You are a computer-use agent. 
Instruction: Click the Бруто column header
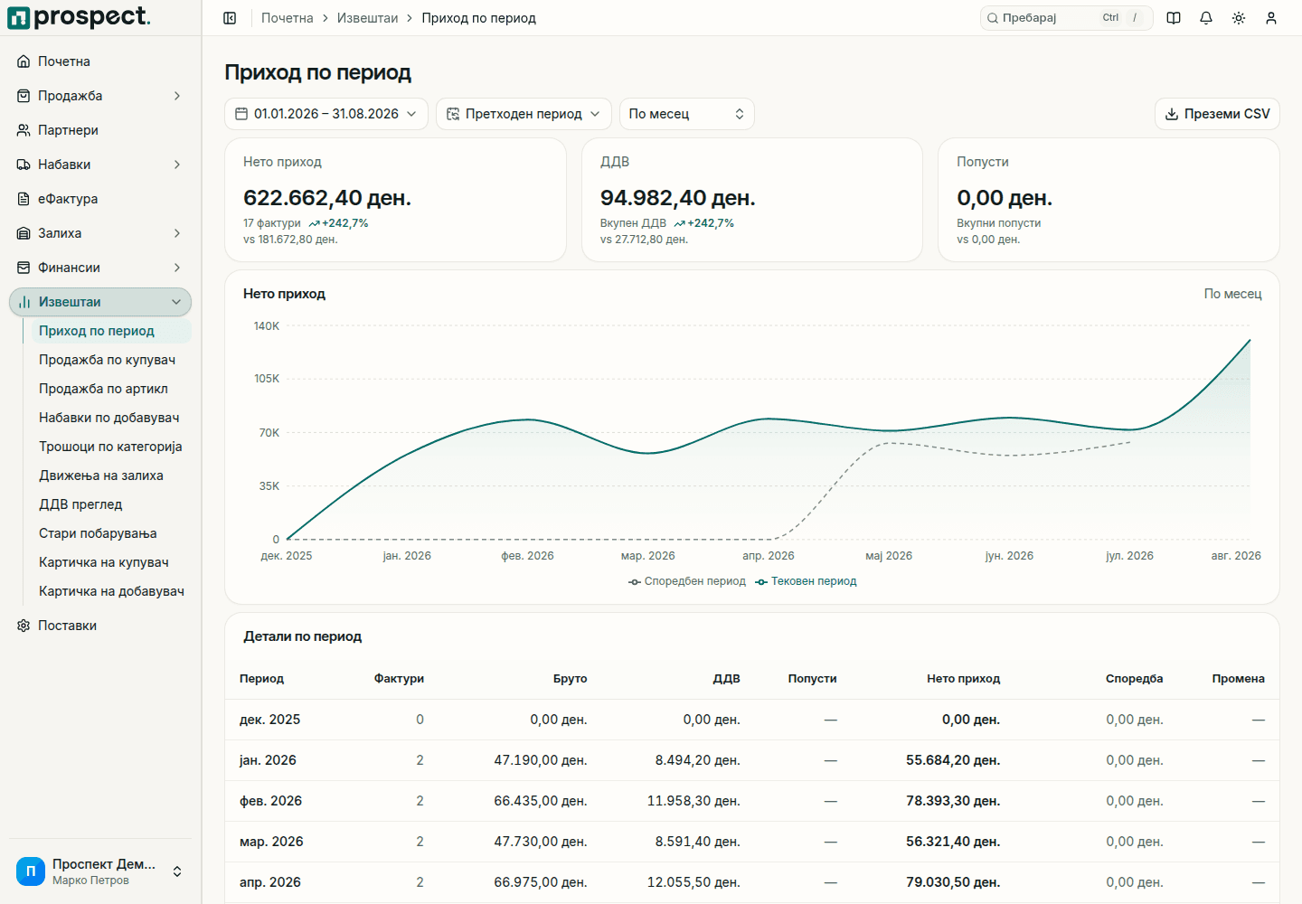[x=571, y=679]
